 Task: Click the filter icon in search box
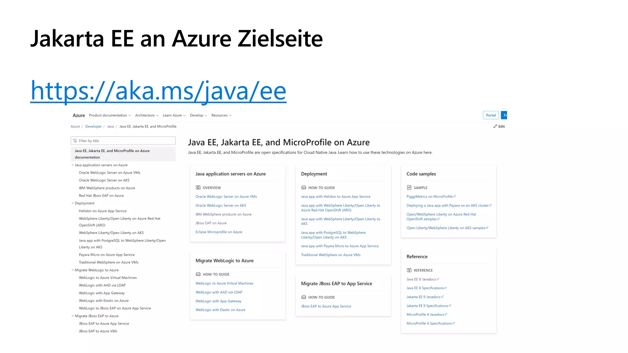[x=75, y=141]
